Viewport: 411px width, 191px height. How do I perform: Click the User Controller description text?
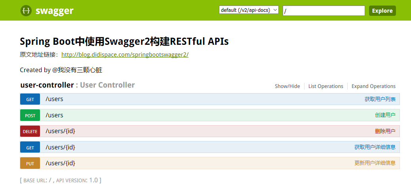tap(107, 85)
